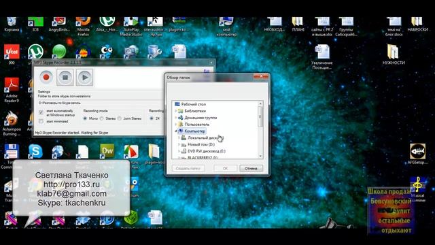Image resolution: width=435 pixels, height=245 pixels.
Task: Open the Ashampoo Burning shortcut
Action: pos(12,123)
